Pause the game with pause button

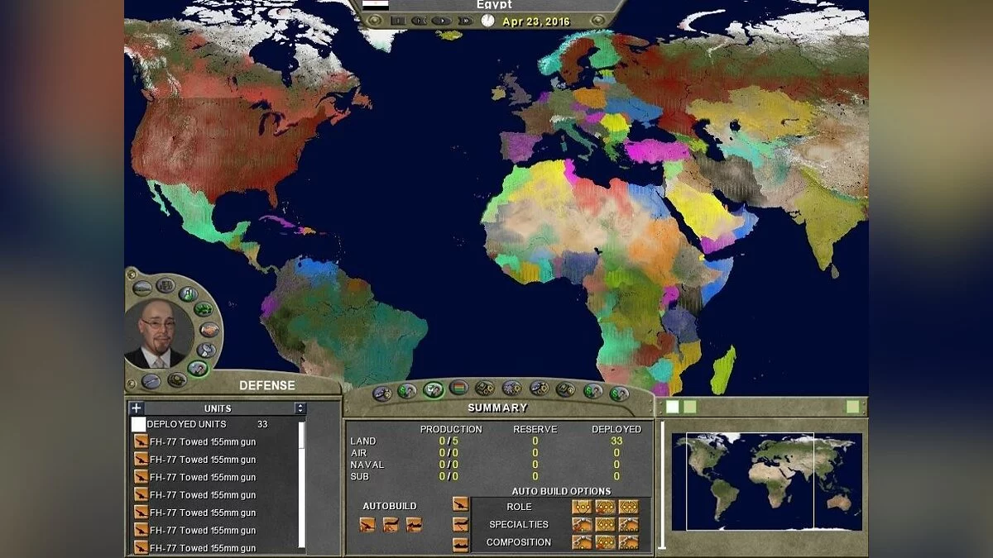399,20
